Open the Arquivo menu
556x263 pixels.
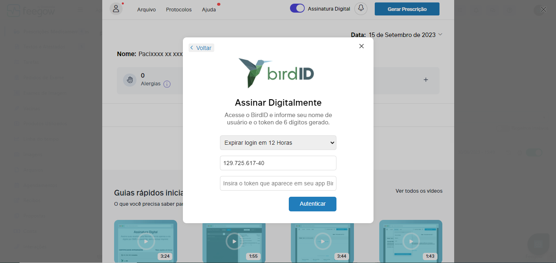point(147,9)
